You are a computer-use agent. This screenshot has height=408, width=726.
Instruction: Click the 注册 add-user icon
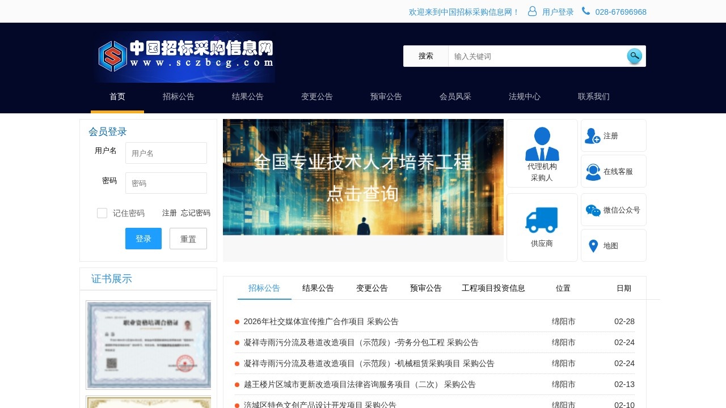592,135
